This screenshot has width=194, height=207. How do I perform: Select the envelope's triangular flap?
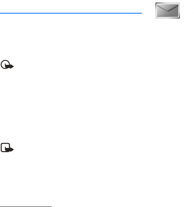pyautogui.click(x=168, y=8)
